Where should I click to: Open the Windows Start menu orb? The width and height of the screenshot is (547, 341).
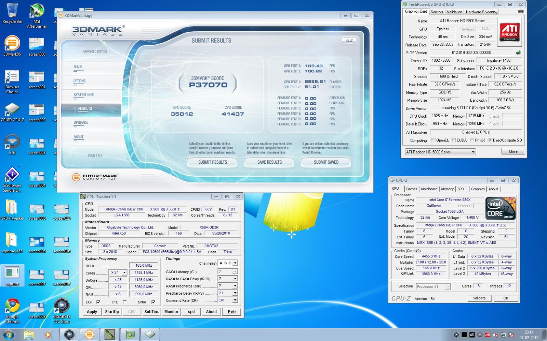point(9,335)
